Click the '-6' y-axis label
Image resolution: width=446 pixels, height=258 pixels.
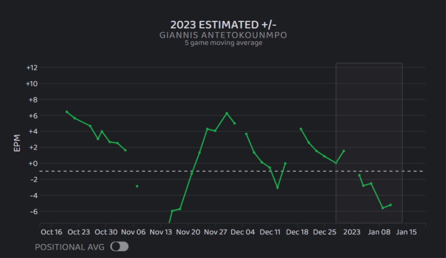[x=34, y=211]
